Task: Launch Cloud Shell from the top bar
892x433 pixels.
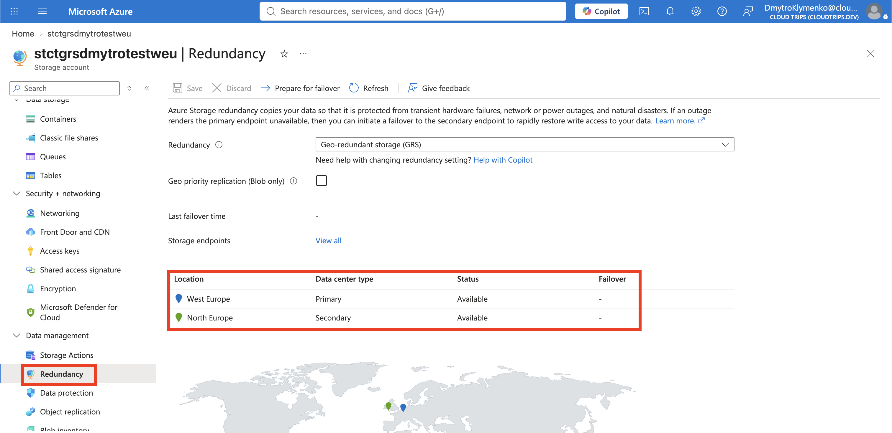Action: 644,11
